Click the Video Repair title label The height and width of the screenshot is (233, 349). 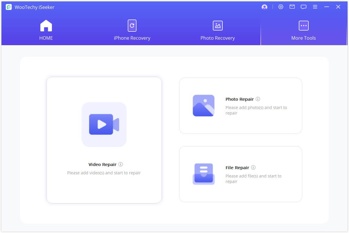coord(102,165)
